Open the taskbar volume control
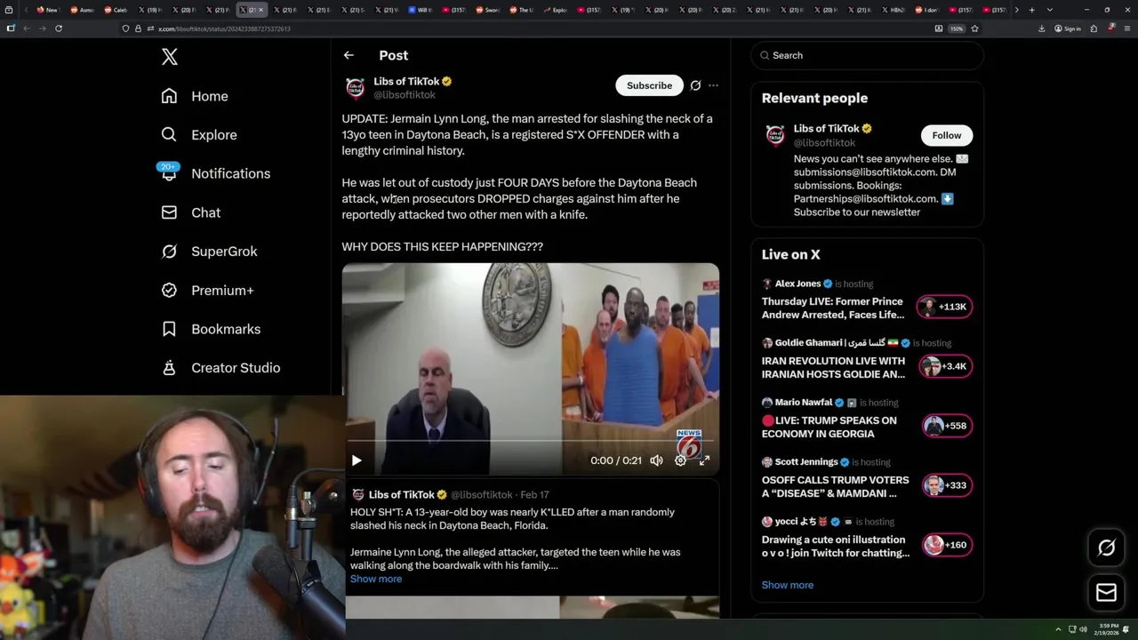 pos(1083,629)
